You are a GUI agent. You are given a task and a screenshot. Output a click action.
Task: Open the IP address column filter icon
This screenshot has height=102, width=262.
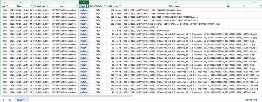pos(47,6)
